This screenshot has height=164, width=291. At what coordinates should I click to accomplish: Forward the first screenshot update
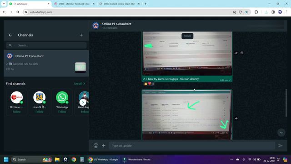(236, 53)
